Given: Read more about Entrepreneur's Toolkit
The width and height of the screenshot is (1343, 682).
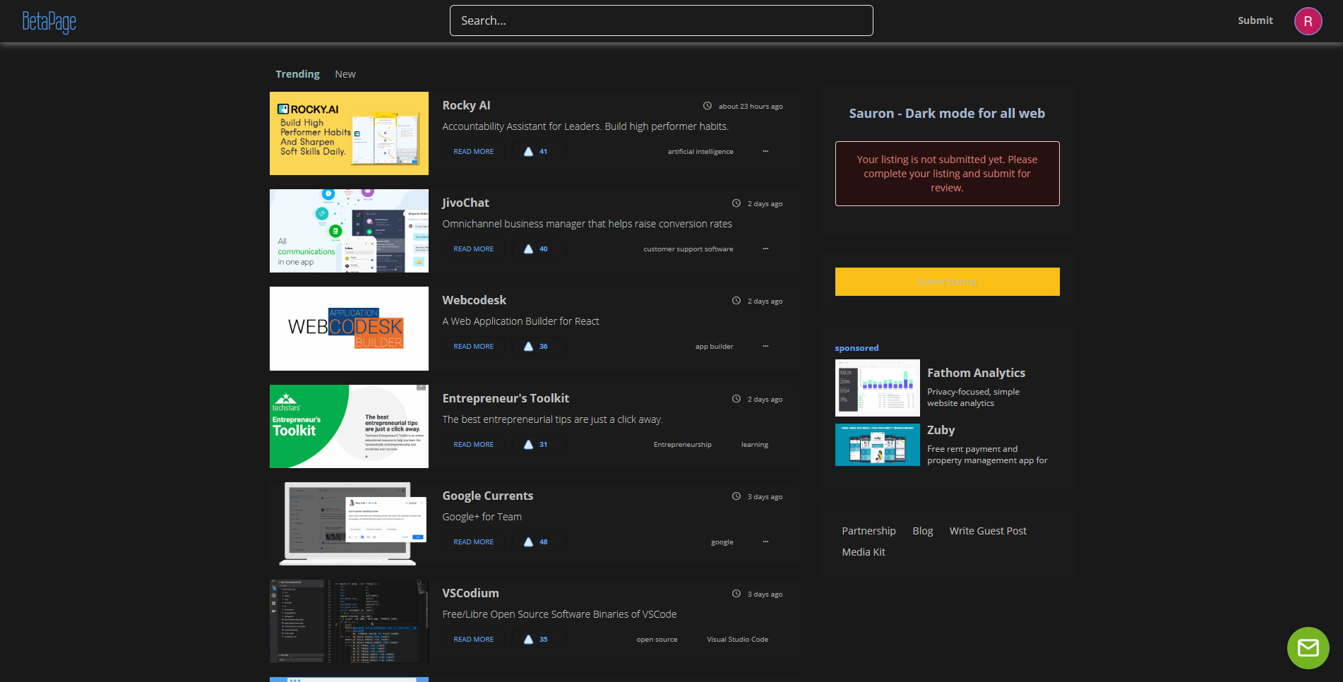Looking at the screenshot, I should tap(473, 445).
